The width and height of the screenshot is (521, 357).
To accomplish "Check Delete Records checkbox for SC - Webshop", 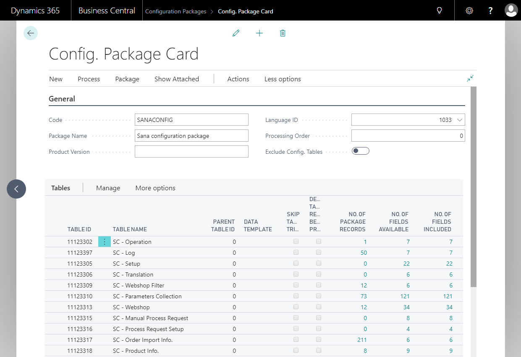I will (319, 307).
